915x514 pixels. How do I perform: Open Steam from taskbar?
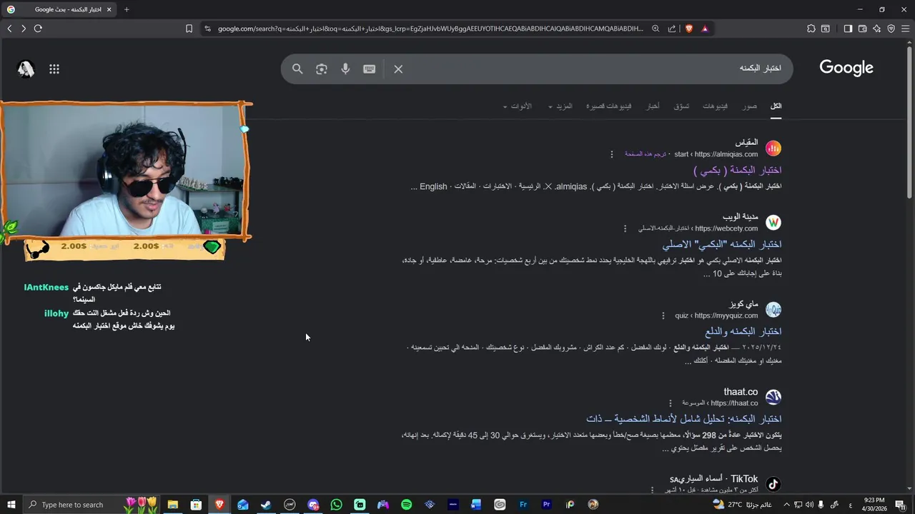click(266, 505)
